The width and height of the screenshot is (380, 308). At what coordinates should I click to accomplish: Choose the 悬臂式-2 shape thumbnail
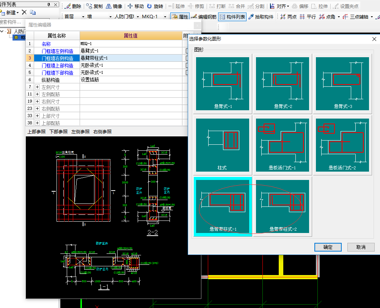[x=283, y=84]
